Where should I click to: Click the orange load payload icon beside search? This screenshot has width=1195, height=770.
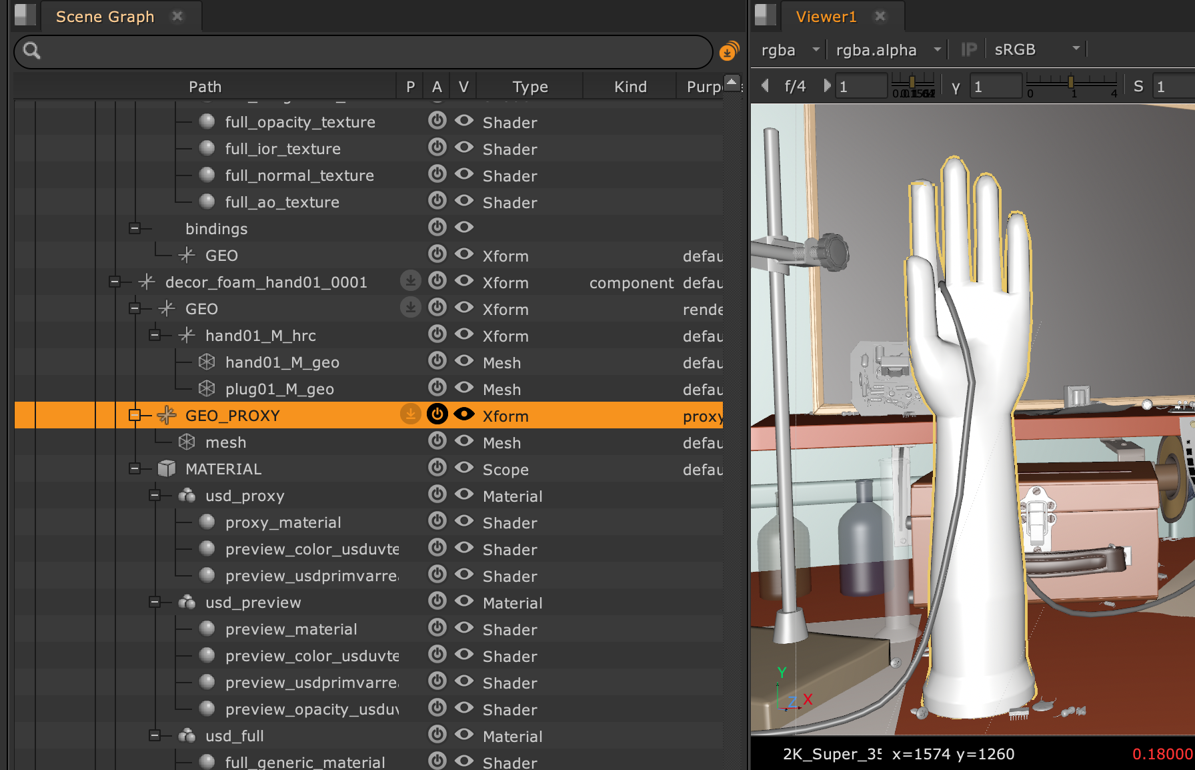[729, 51]
